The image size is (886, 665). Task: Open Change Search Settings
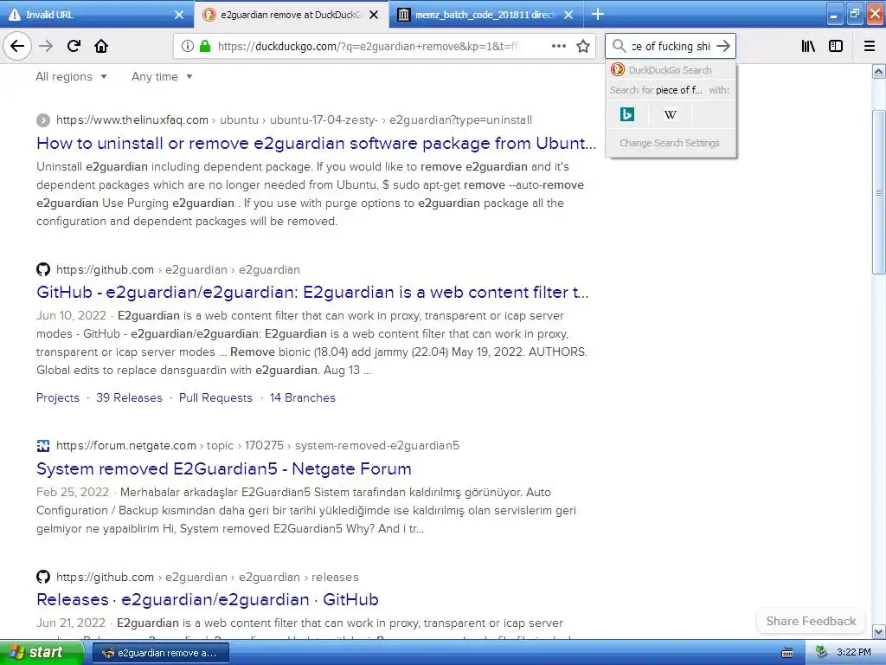point(670,143)
